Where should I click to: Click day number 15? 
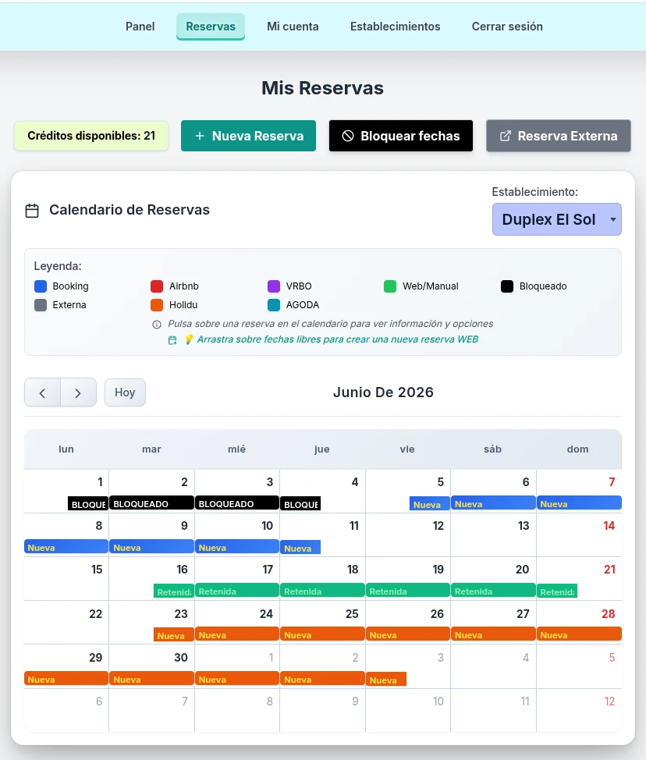[97, 570]
